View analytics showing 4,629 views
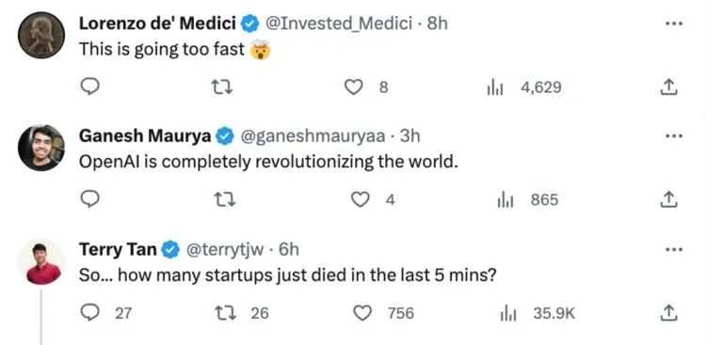Viewport: 706px width, 345px height. 524,86
